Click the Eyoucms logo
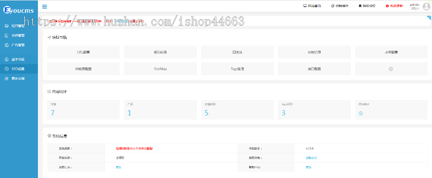The image size is (432, 178). (18, 11)
